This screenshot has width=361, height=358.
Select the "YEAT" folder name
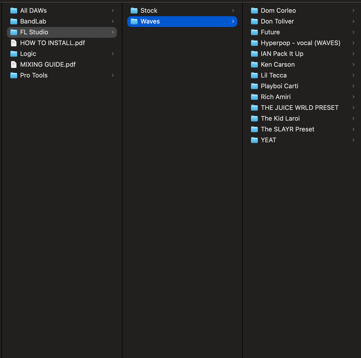click(x=268, y=140)
